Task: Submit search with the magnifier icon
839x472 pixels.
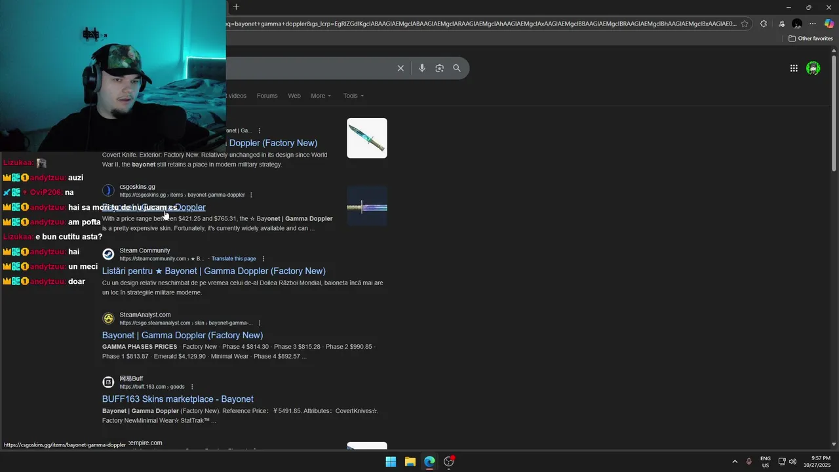Action: [x=457, y=68]
